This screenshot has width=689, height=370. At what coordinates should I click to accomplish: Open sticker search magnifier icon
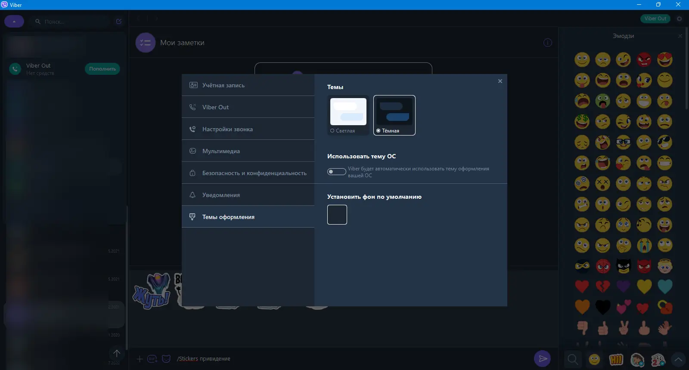point(573,359)
